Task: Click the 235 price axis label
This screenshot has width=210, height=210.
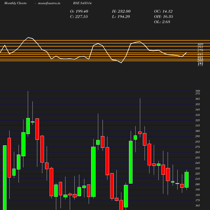Action: (x=197, y=168)
